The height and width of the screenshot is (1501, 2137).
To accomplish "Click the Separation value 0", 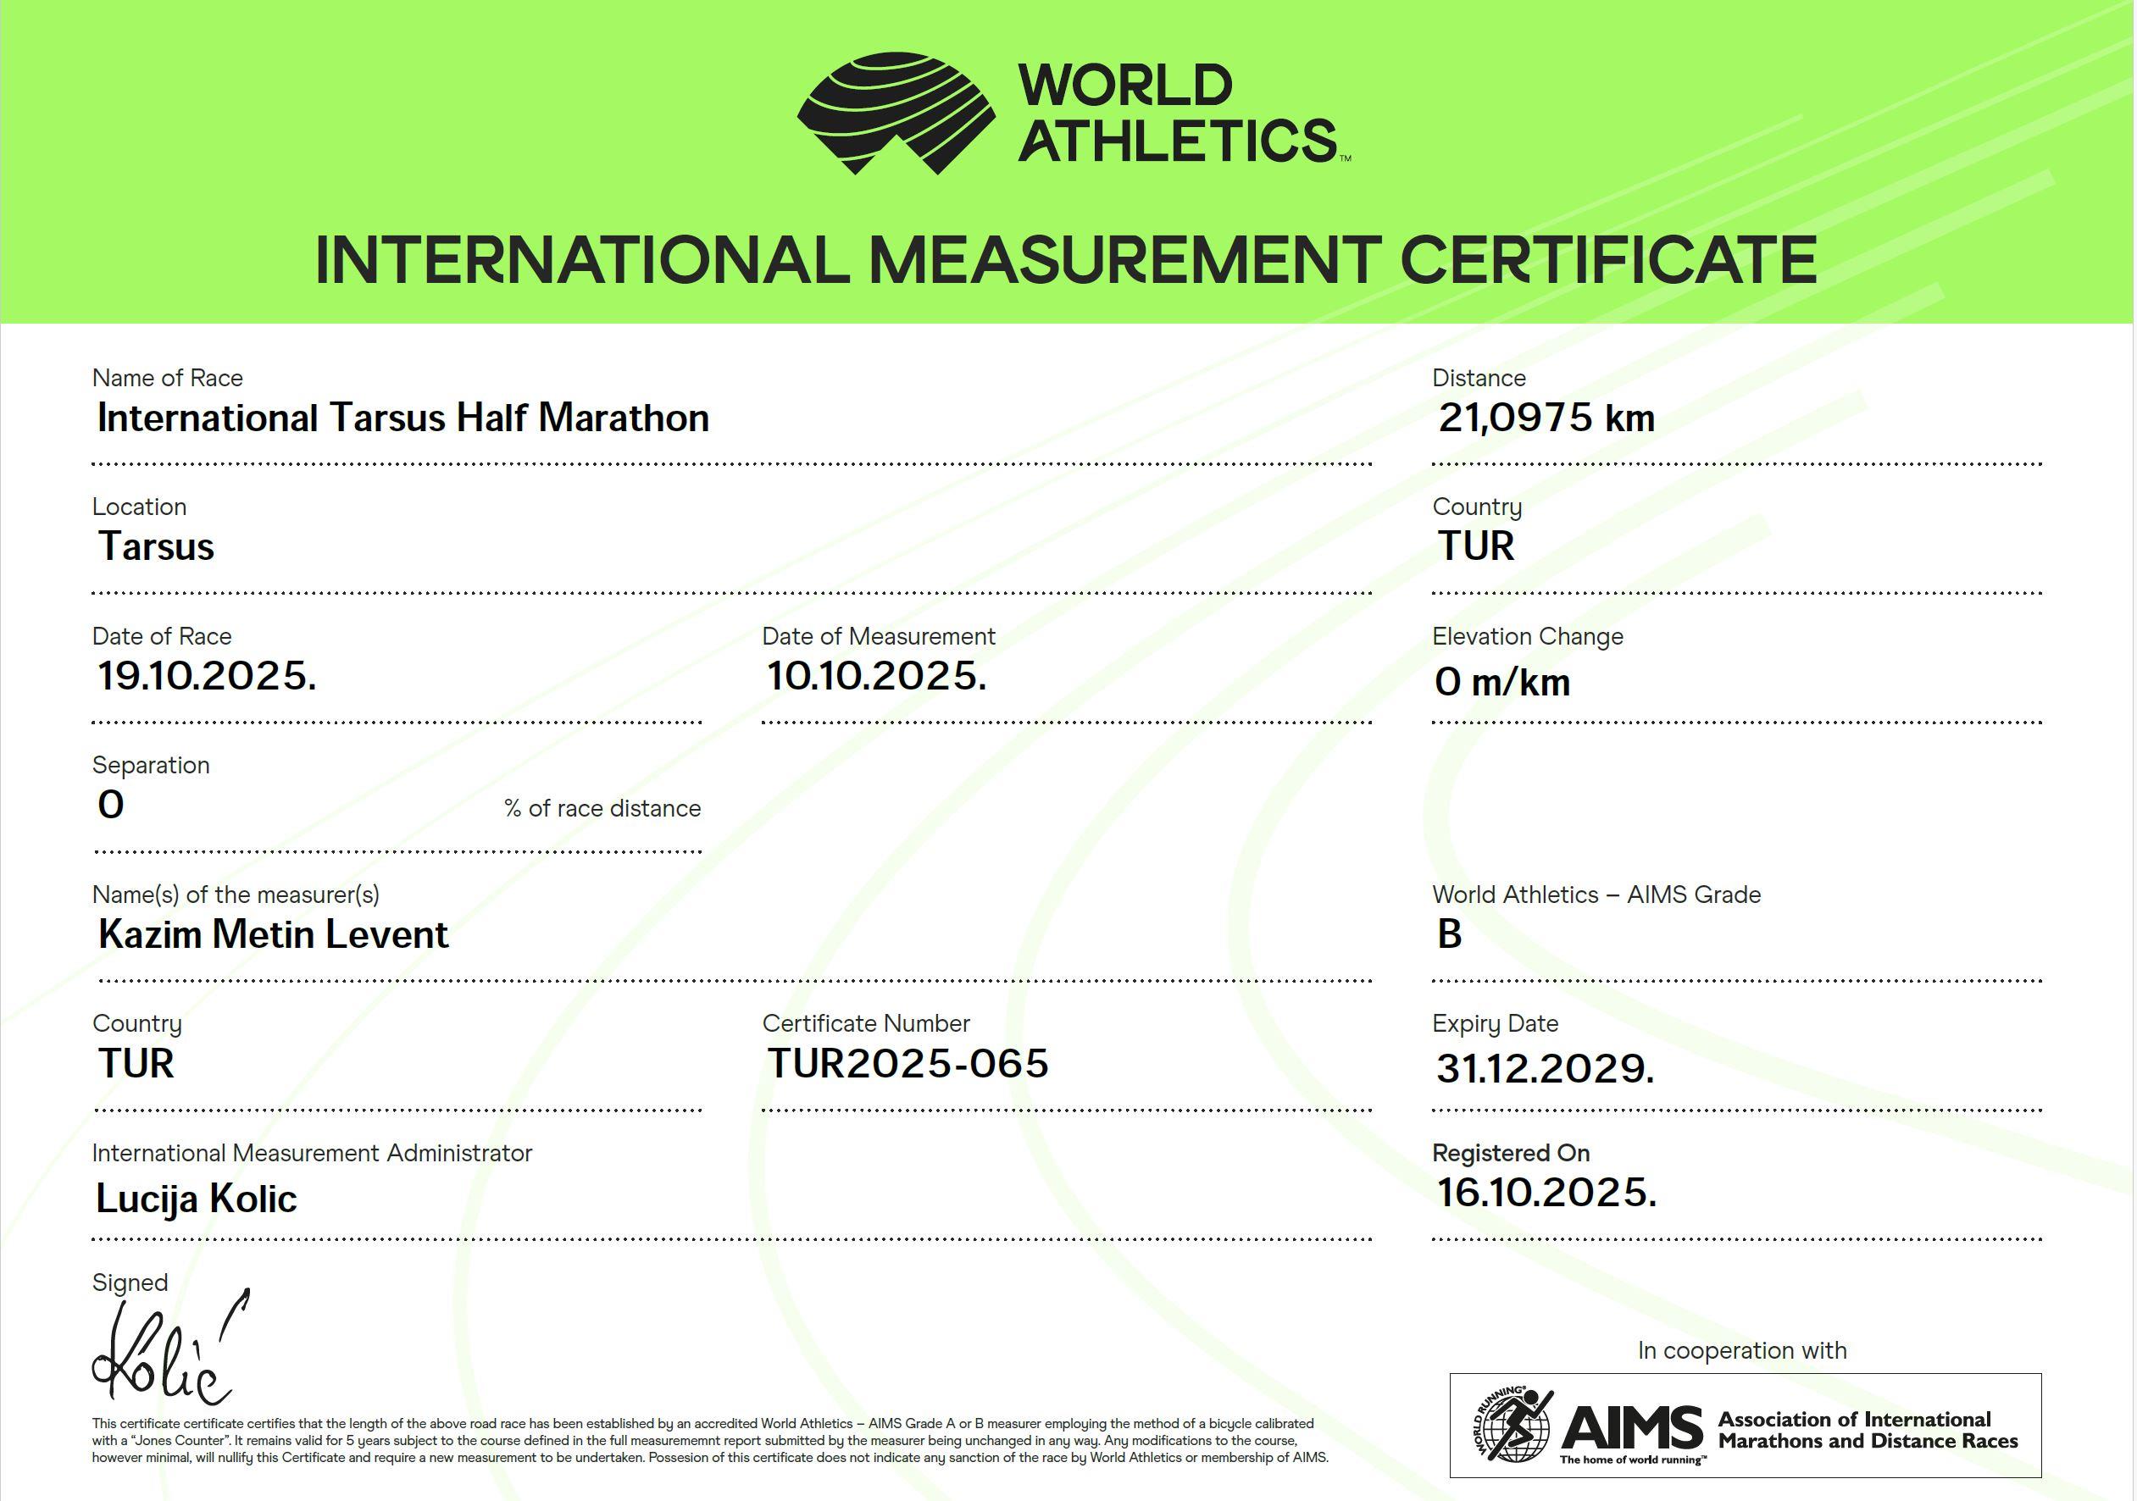I will (x=111, y=805).
